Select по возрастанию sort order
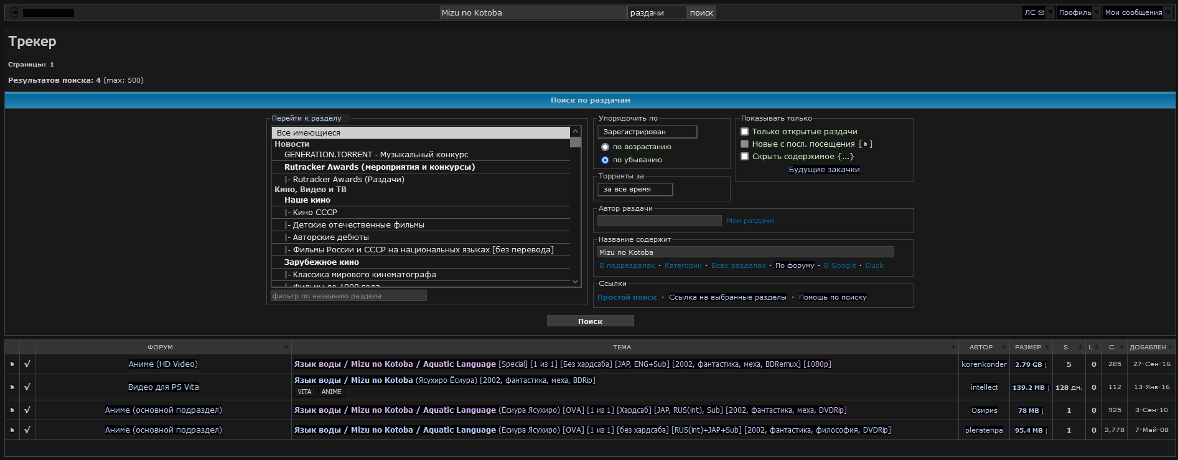Viewport: 1178px width, 460px height. [x=605, y=147]
